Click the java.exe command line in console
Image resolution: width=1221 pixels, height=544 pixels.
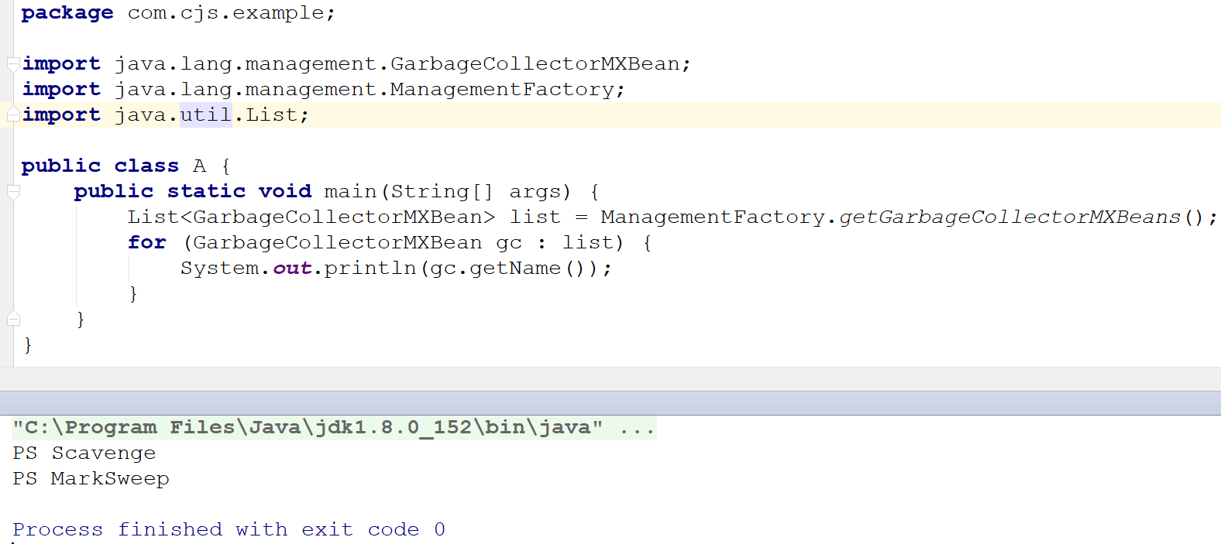point(333,427)
